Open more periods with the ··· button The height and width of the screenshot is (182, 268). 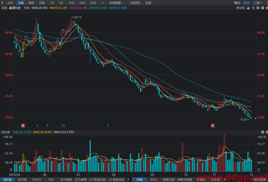(103, 3)
